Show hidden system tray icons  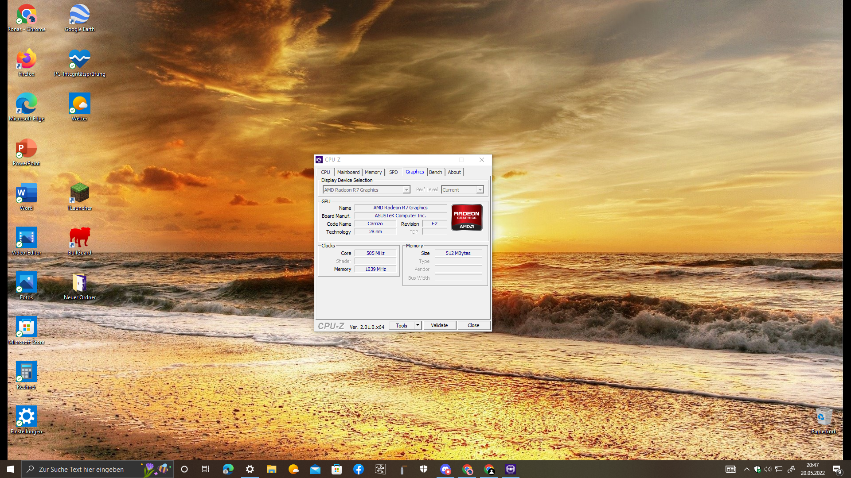[746, 469]
